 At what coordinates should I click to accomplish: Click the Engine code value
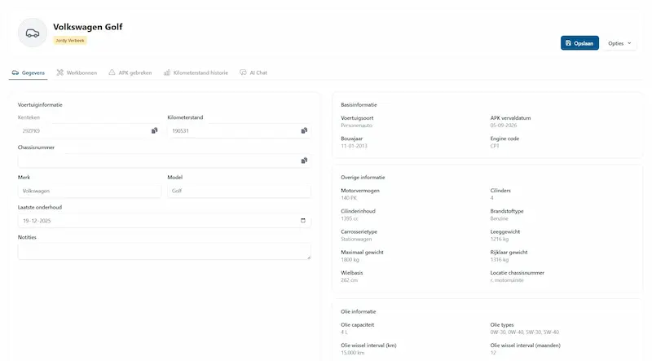click(495, 146)
